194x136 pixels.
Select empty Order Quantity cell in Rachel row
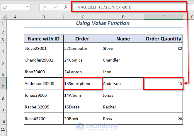coord(163,107)
